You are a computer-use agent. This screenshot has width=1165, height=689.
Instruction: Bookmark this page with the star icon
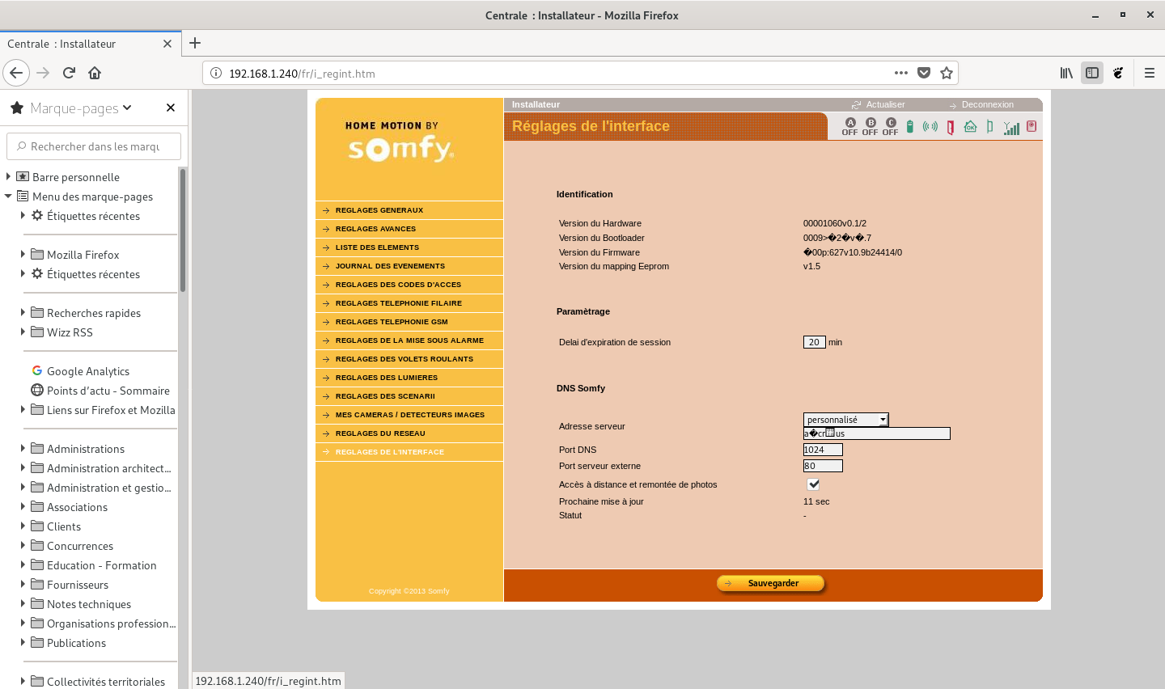coord(947,73)
